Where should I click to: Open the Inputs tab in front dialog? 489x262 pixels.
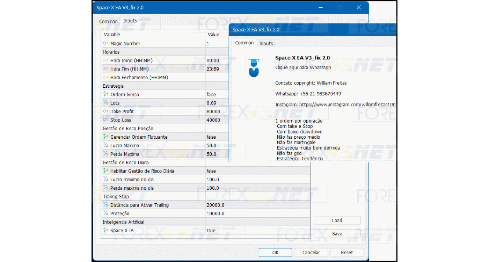click(266, 43)
